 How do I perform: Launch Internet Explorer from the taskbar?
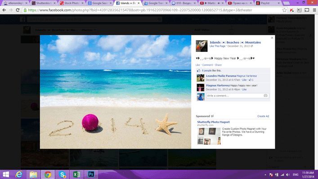19,174
